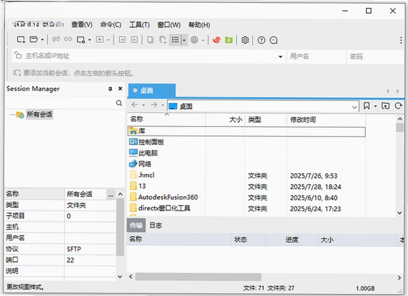Open the 窗口(W) menu
408x296 pixels.
point(169,24)
